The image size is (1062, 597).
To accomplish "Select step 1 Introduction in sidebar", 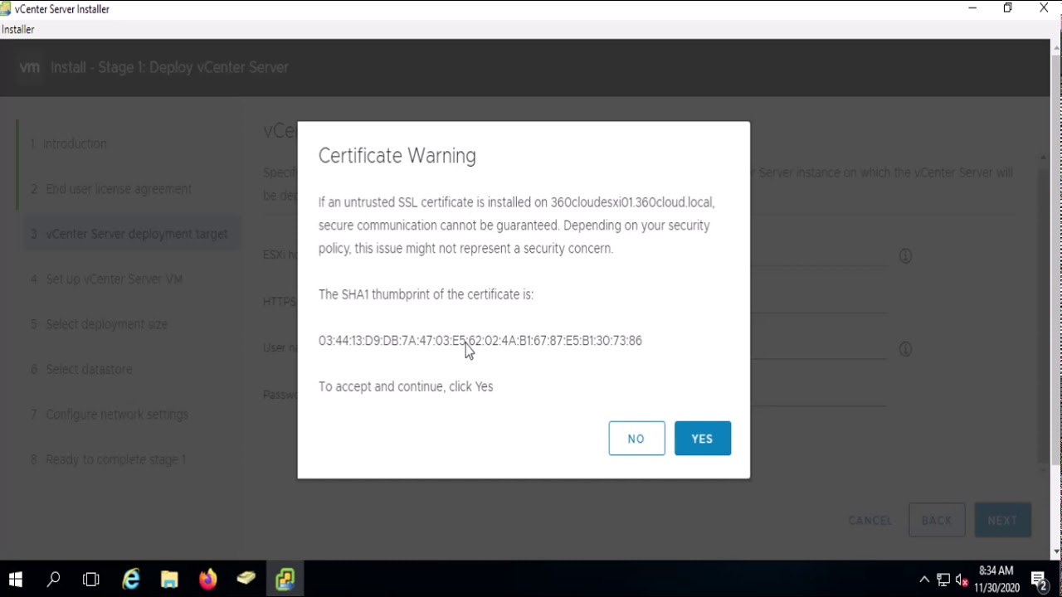I will (69, 144).
